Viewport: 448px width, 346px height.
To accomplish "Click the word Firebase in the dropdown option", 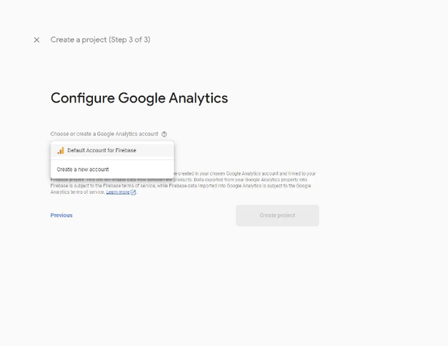I will click(x=126, y=151).
